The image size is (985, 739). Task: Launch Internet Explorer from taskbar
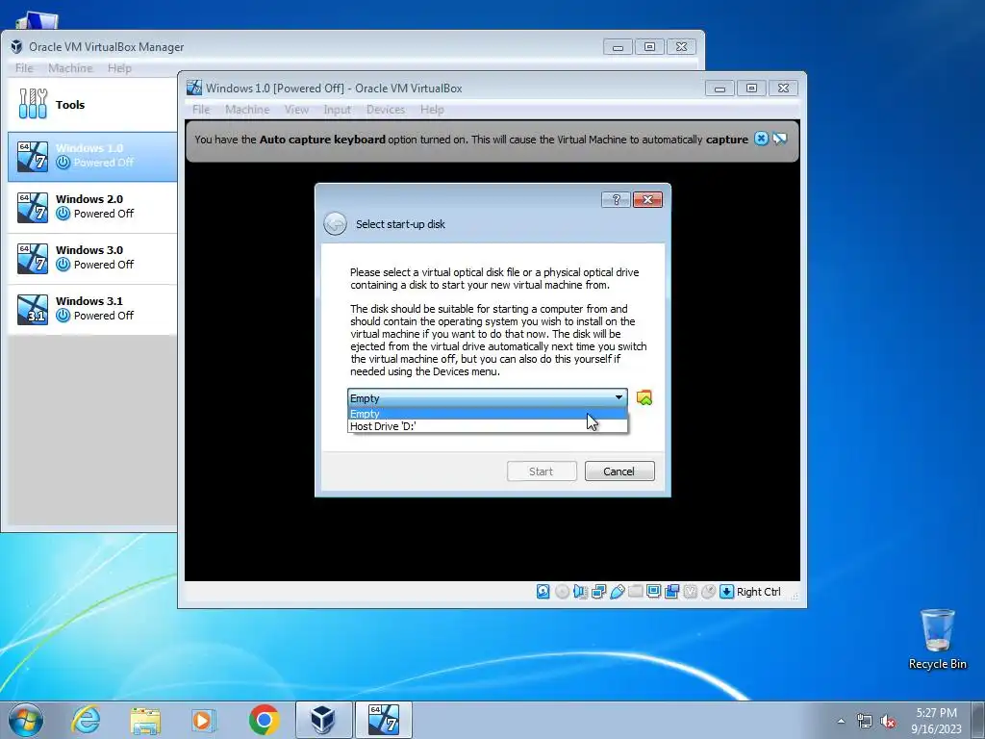tap(86, 720)
